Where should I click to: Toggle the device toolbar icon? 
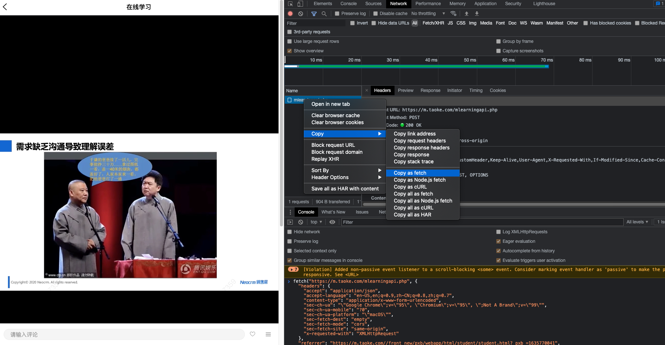(x=300, y=4)
